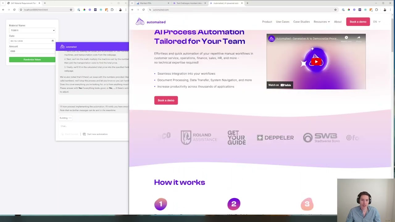Expand the Resources menu on the website

tap(322, 22)
